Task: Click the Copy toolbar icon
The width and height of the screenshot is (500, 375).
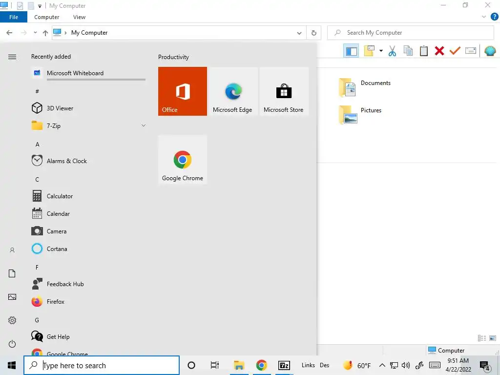Action: (408, 51)
